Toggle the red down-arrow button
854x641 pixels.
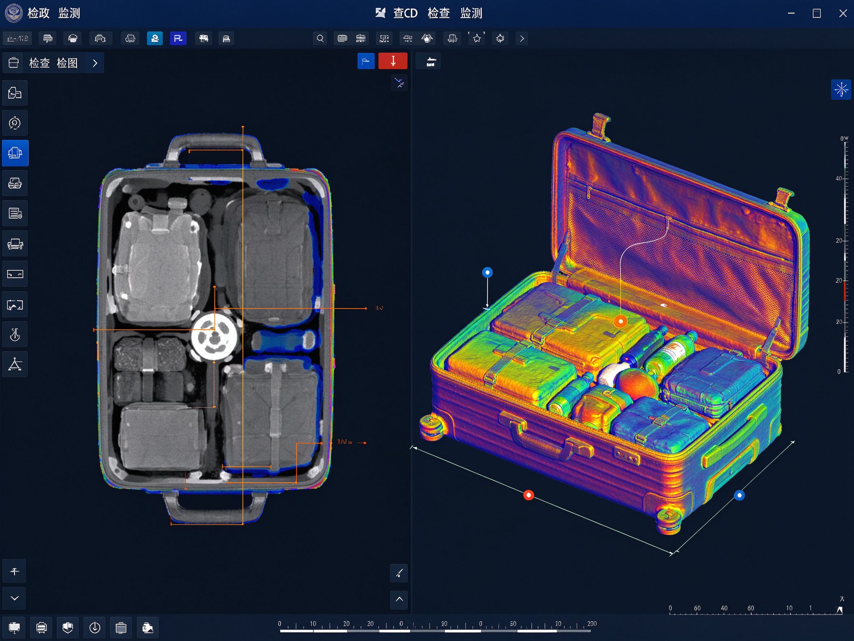(x=393, y=61)
